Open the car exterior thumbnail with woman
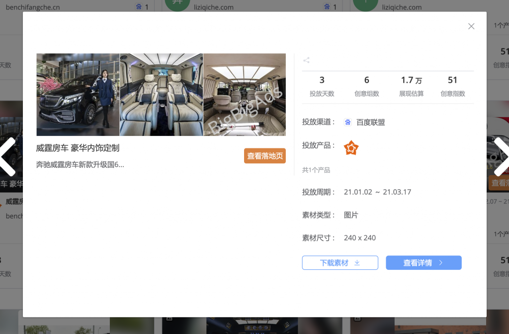The image size is (509, 334). coord(78,95)
